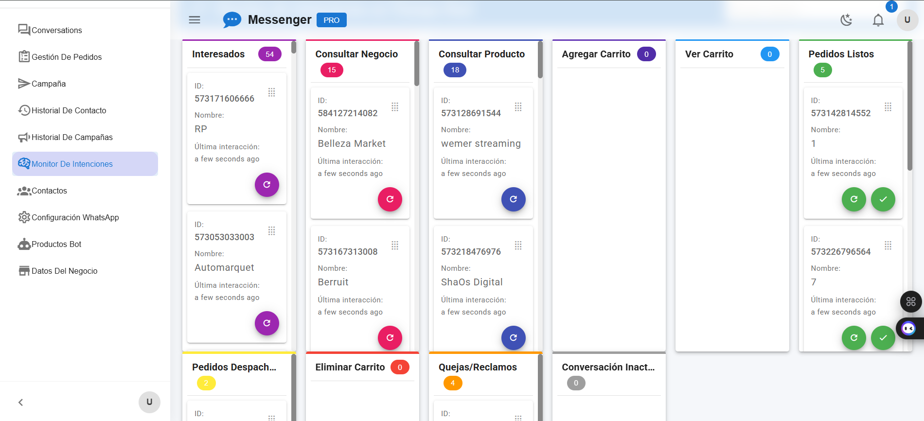The width and height of the screenshot is (924, 421).
Task: Open Conversations in the sidebar
Action: [x=56, y=30]
